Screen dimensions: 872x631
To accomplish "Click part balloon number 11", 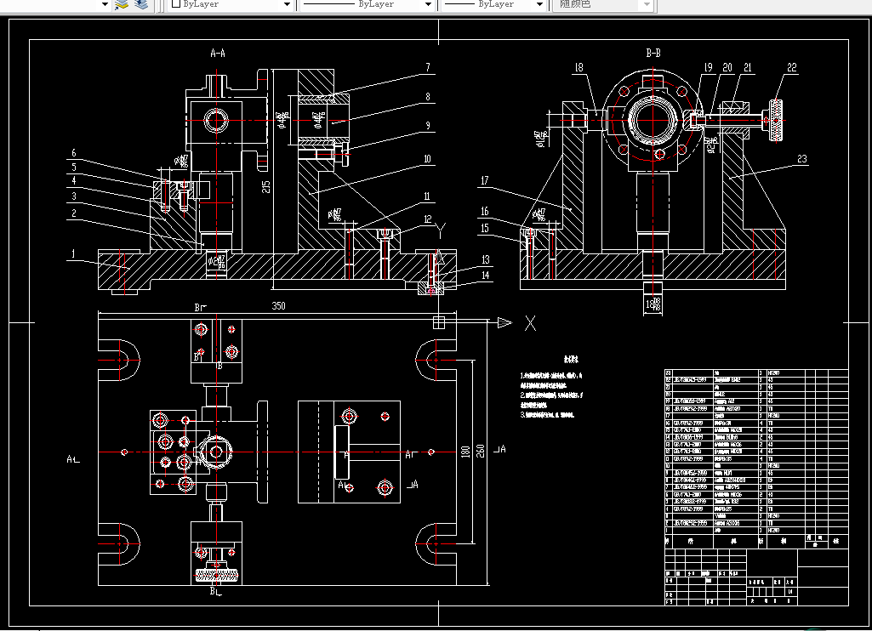I will click(x=427, y=196).
